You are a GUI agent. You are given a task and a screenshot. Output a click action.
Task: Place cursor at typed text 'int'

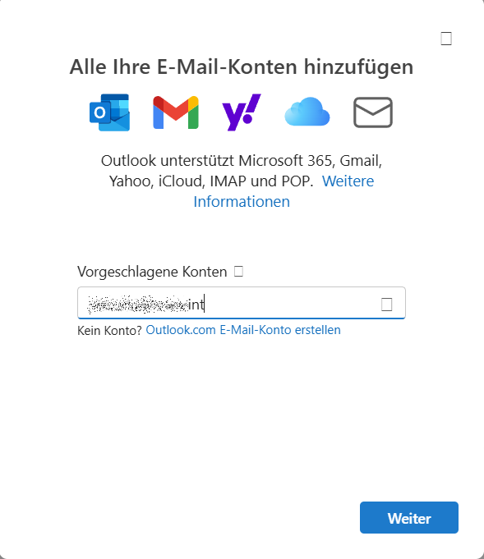(196, 305)
